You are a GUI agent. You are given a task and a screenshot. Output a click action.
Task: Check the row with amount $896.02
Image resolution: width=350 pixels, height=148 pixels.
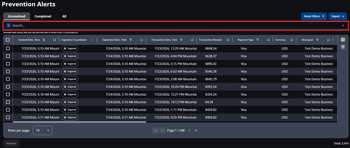8,64
